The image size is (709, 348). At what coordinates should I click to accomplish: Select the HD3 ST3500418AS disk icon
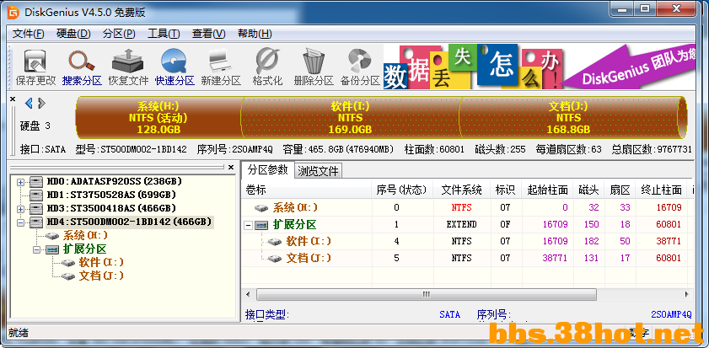(36, 209)
